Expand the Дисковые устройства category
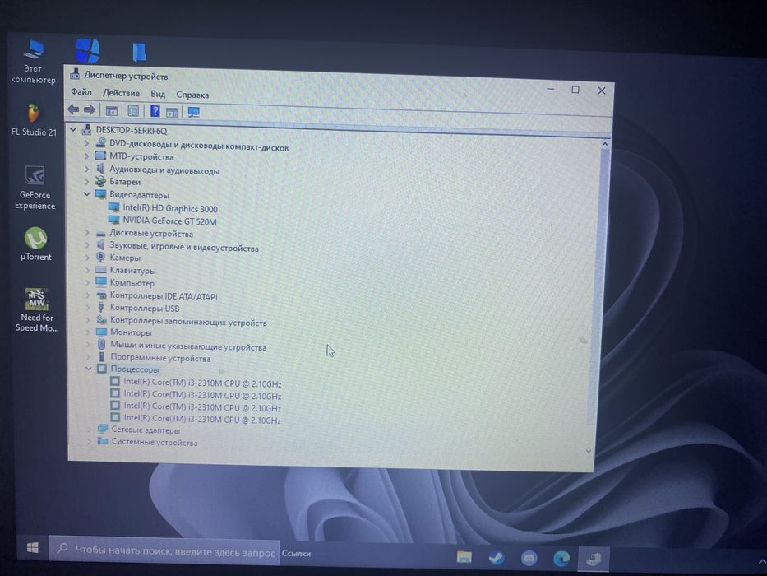The height and width of the screenshot is (576, 767). point(87,232)
